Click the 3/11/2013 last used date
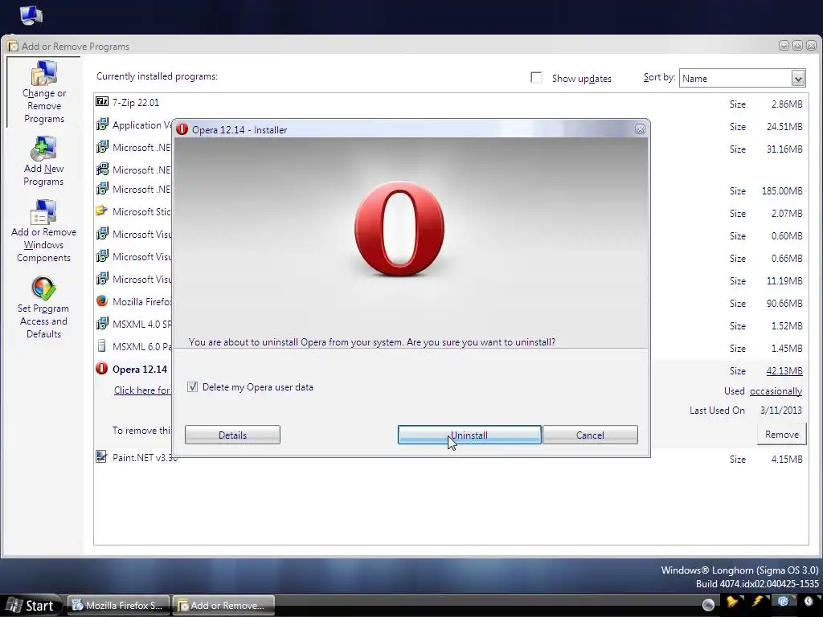The width and height of the screenshot is (823, 617). (x=781, y=411)
